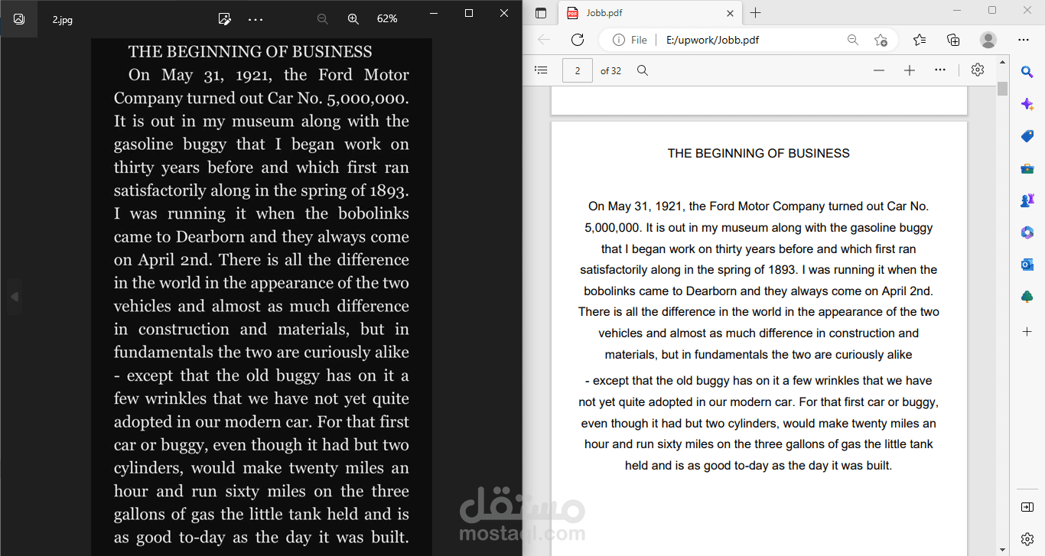Click the Photos app image icon
This screenshot has height=556, width=1045.
click(x=19, y=19)
